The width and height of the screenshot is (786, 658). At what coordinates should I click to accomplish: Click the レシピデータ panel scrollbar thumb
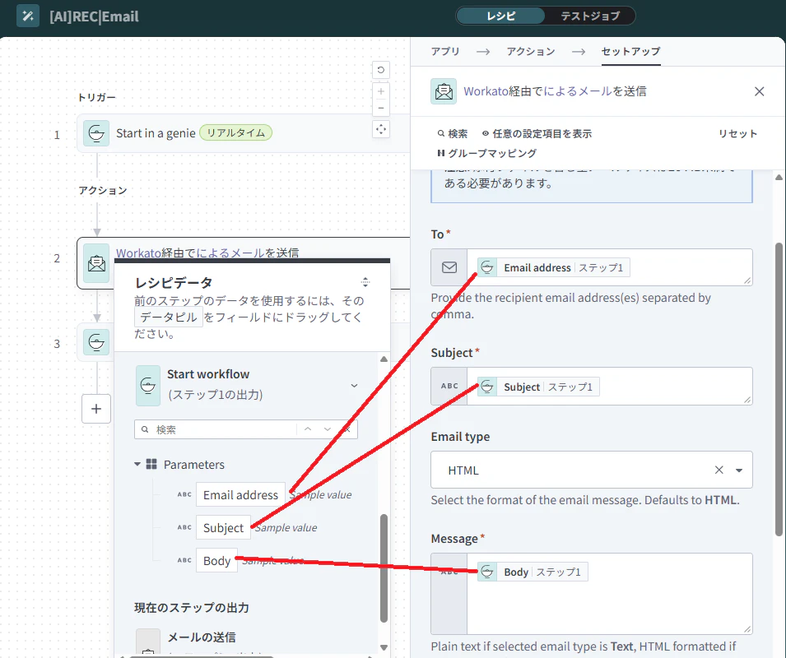(384, 568)
